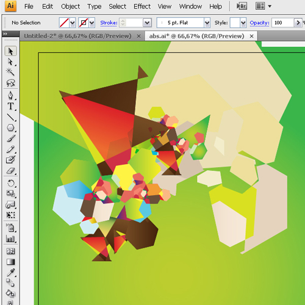This screenshot has height=305, width=305.
Task: Open the View menu
Action: point(165,6)
